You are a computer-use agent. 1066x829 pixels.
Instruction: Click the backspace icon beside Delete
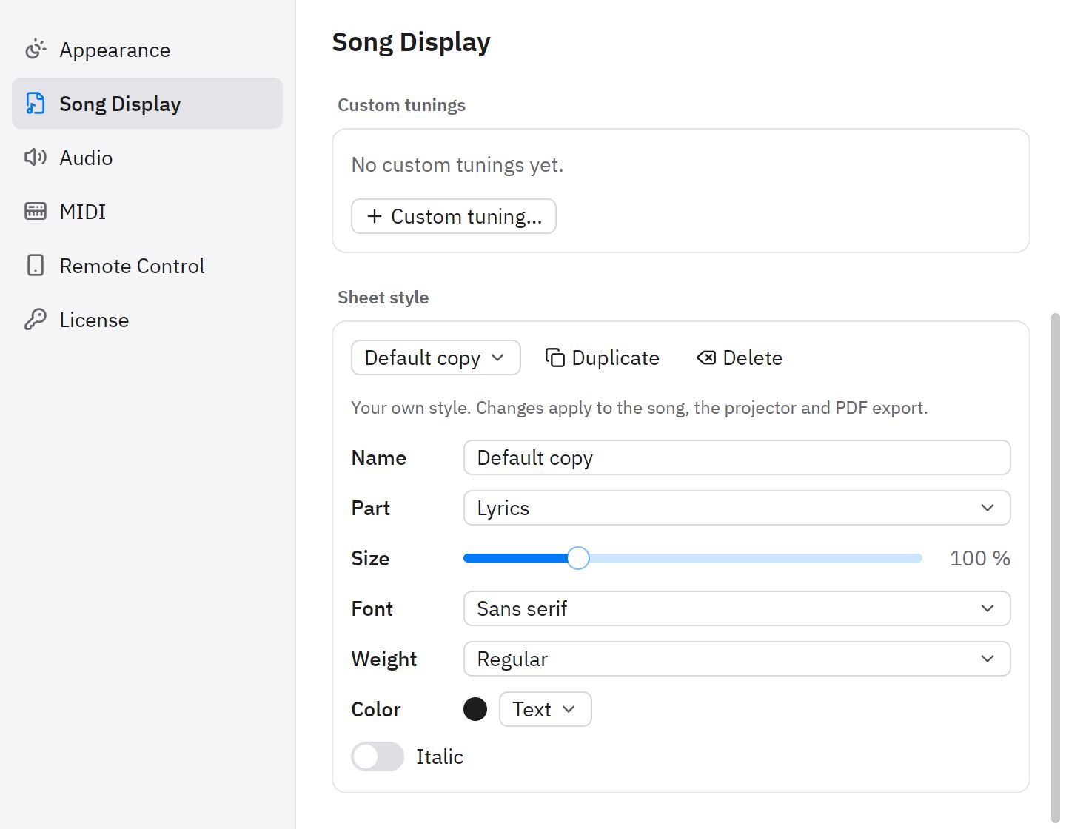tap(706, 358)
